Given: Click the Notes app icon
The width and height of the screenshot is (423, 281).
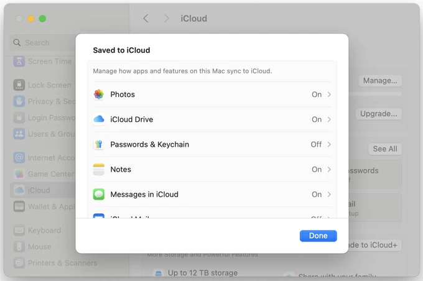Looking at the screenshot, I should 98,169.
